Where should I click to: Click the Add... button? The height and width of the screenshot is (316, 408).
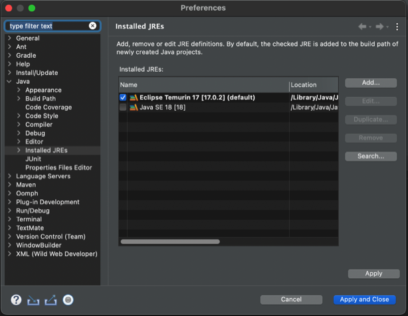tap(371, 83)
